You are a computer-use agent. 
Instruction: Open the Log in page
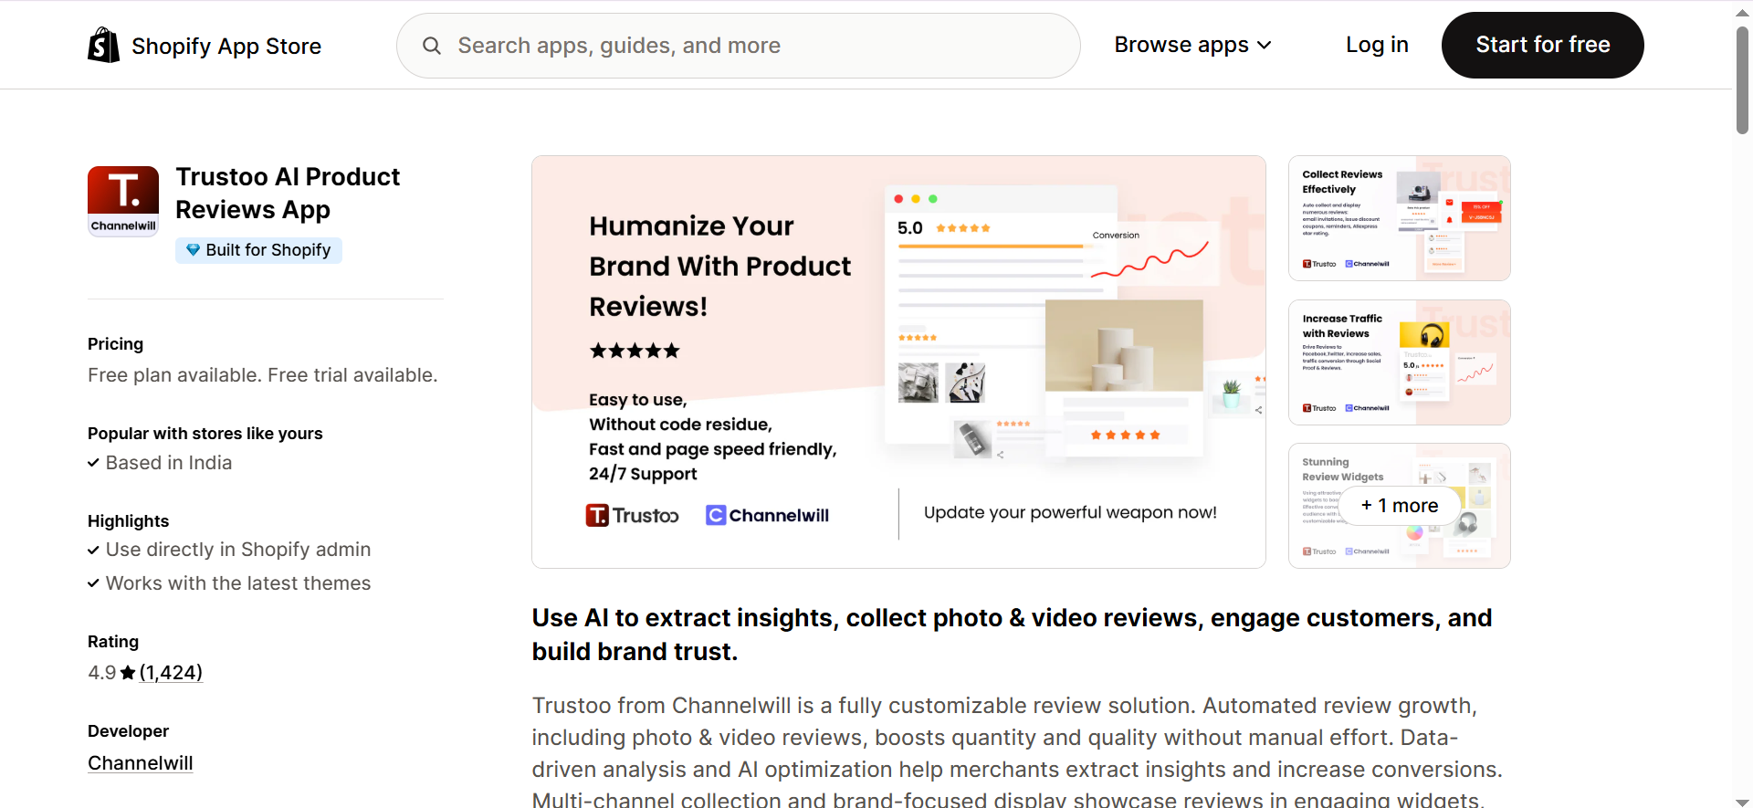[1376, 45]
